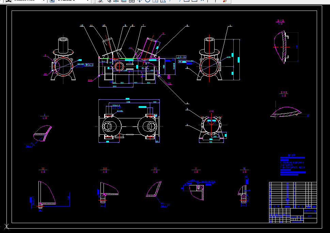330x233 pixels.
Task: Select part balloon number 7
Action: [x=143, y=26]
